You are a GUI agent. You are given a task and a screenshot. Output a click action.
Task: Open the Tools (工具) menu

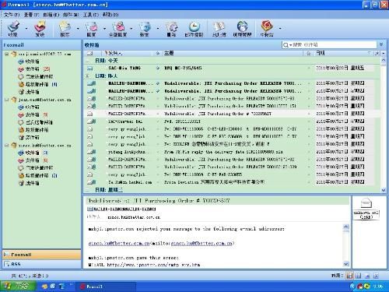91,15
